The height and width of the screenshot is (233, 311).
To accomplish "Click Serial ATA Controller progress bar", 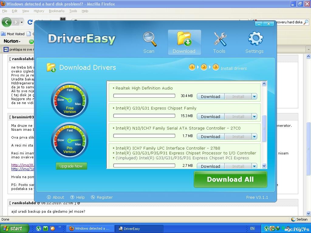I will tap(144, 136).
